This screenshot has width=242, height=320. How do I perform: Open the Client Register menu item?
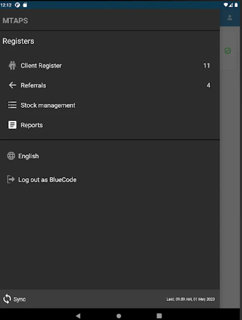click(x=41, y=65)
